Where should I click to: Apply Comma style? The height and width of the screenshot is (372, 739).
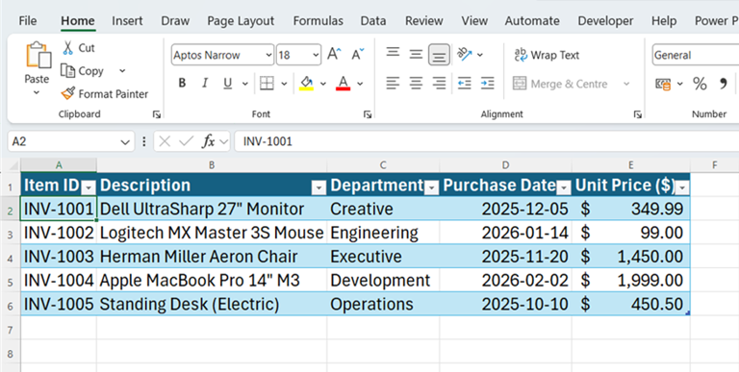[723, 84]
